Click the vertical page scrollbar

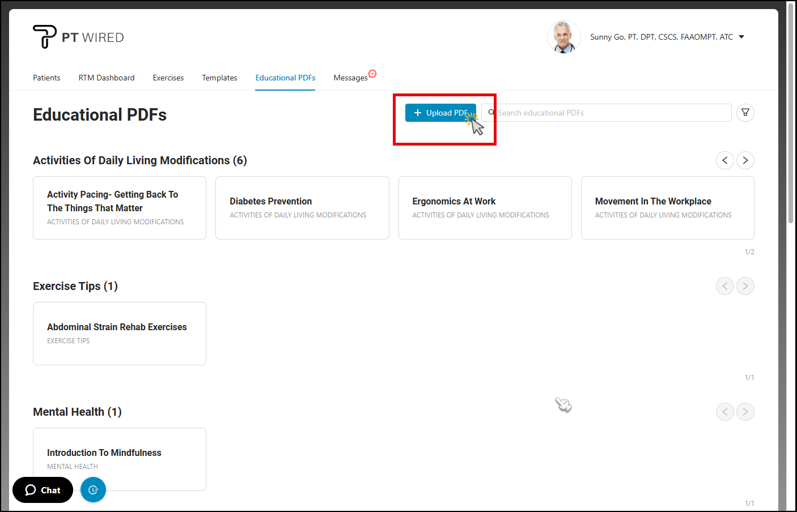(790, 113)
